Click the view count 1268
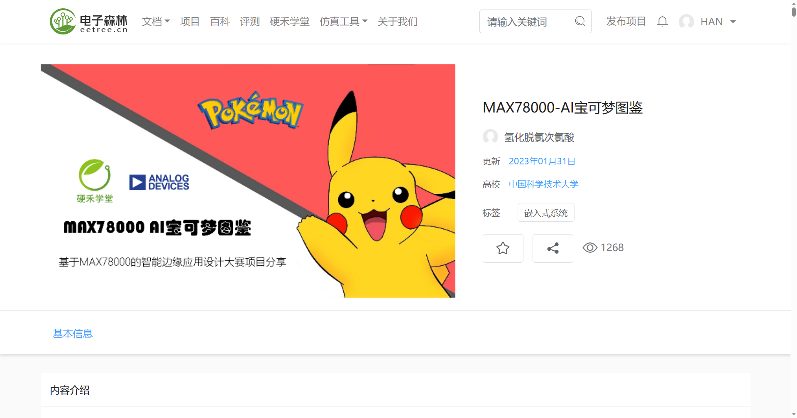Image resolution: width=797 pixels, height=418 pixels. coord(612,248)
